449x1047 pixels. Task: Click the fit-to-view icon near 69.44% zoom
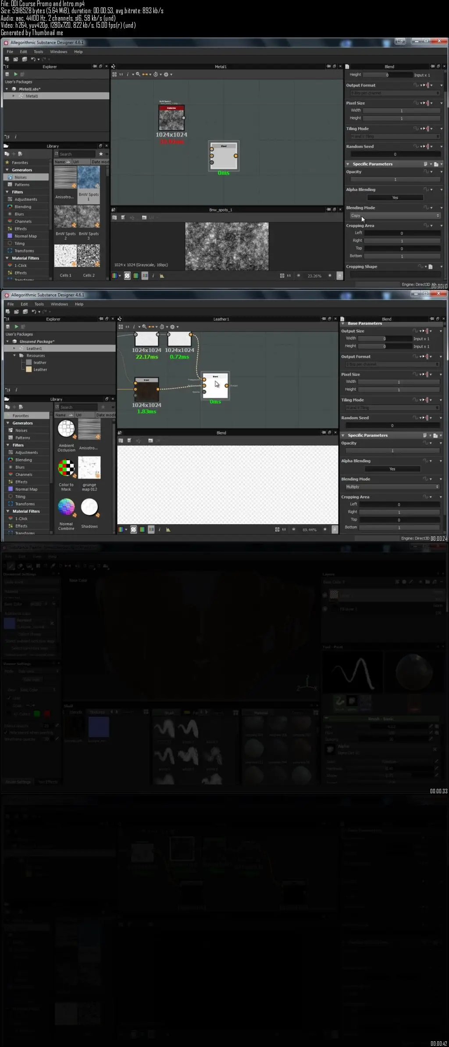[x=277, y=529]
